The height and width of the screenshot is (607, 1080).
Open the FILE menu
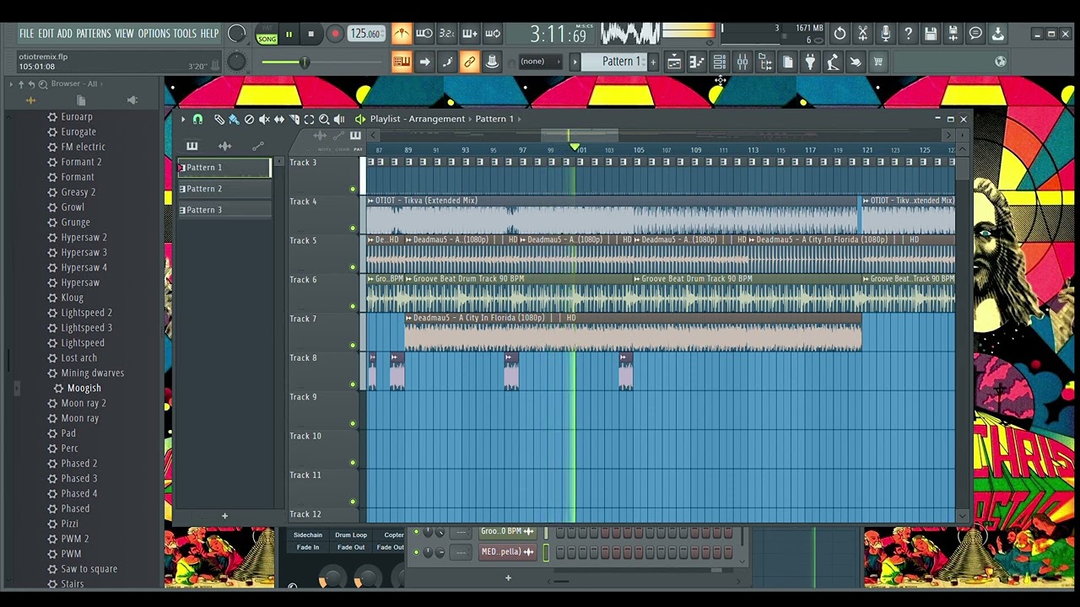tap(26, 34)
